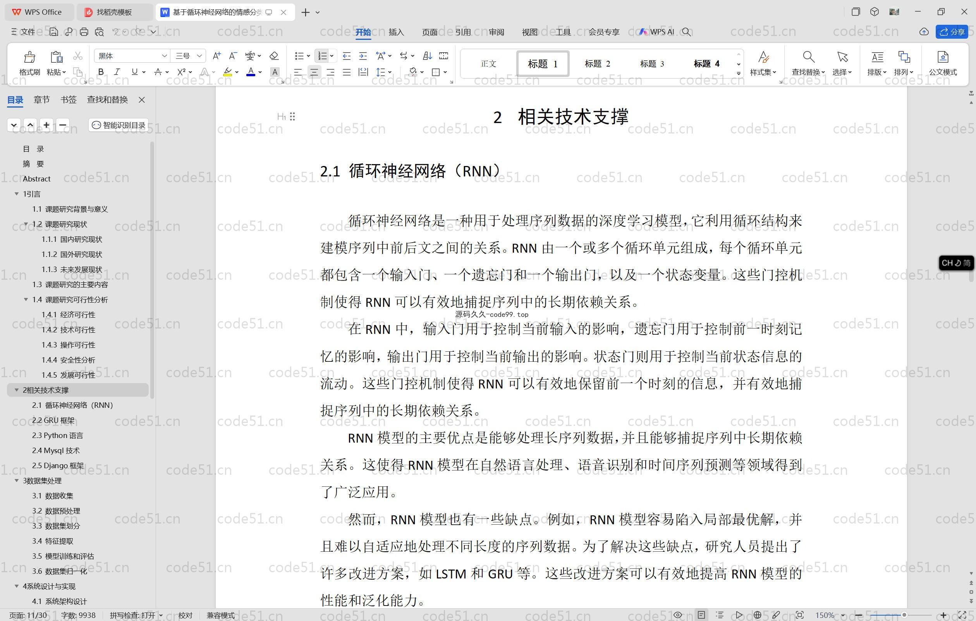Viewport: 976px width, 621px height.
Task: Apply the 正文 style
Action: pyautogui.click(x=488, y=63)
